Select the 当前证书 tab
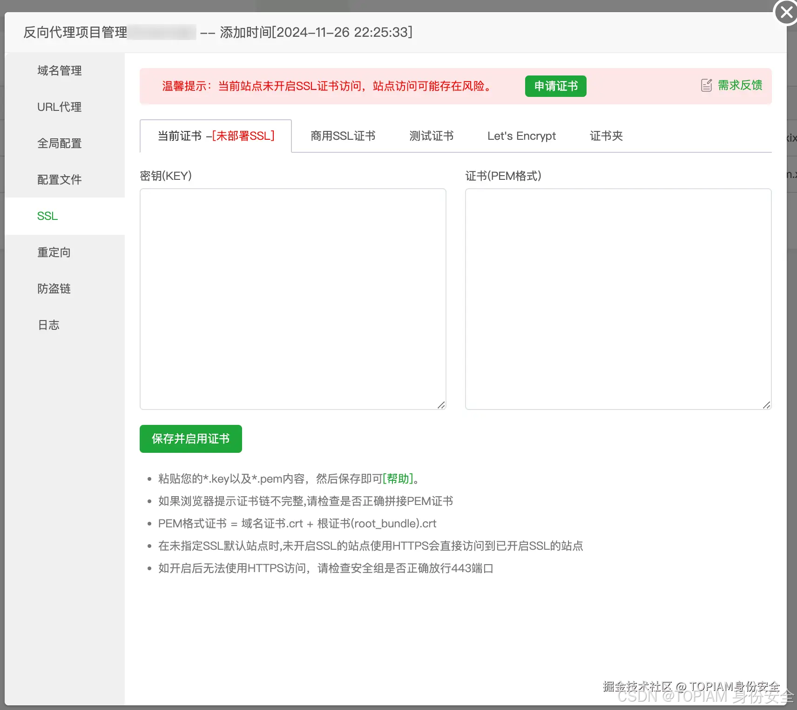The height and width of the screenshot is (710, 797). point(216,136)
